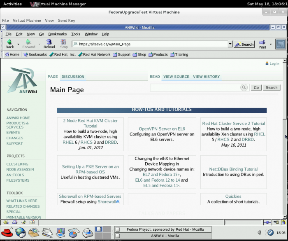Open the View History tab
Screen dimensions: 288x241
coord(206,77)
